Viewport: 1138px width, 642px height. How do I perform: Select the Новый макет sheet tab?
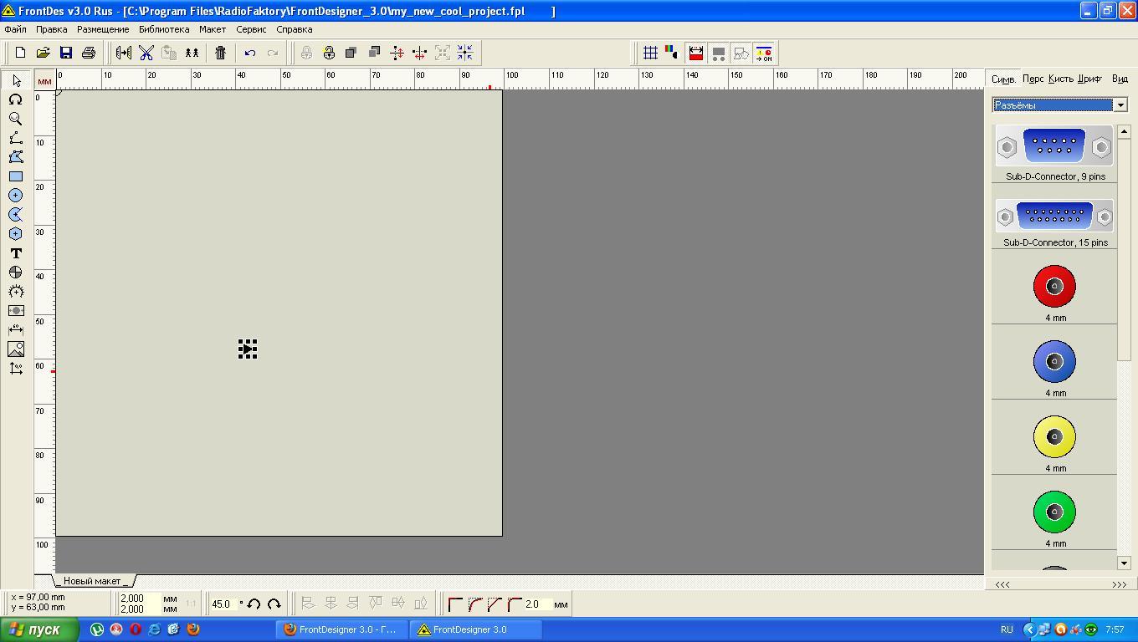[92, 581]
